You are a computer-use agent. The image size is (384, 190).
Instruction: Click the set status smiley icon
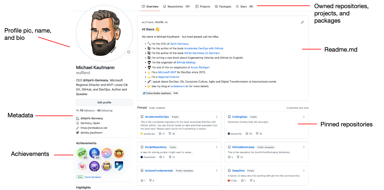pos(129,52)
